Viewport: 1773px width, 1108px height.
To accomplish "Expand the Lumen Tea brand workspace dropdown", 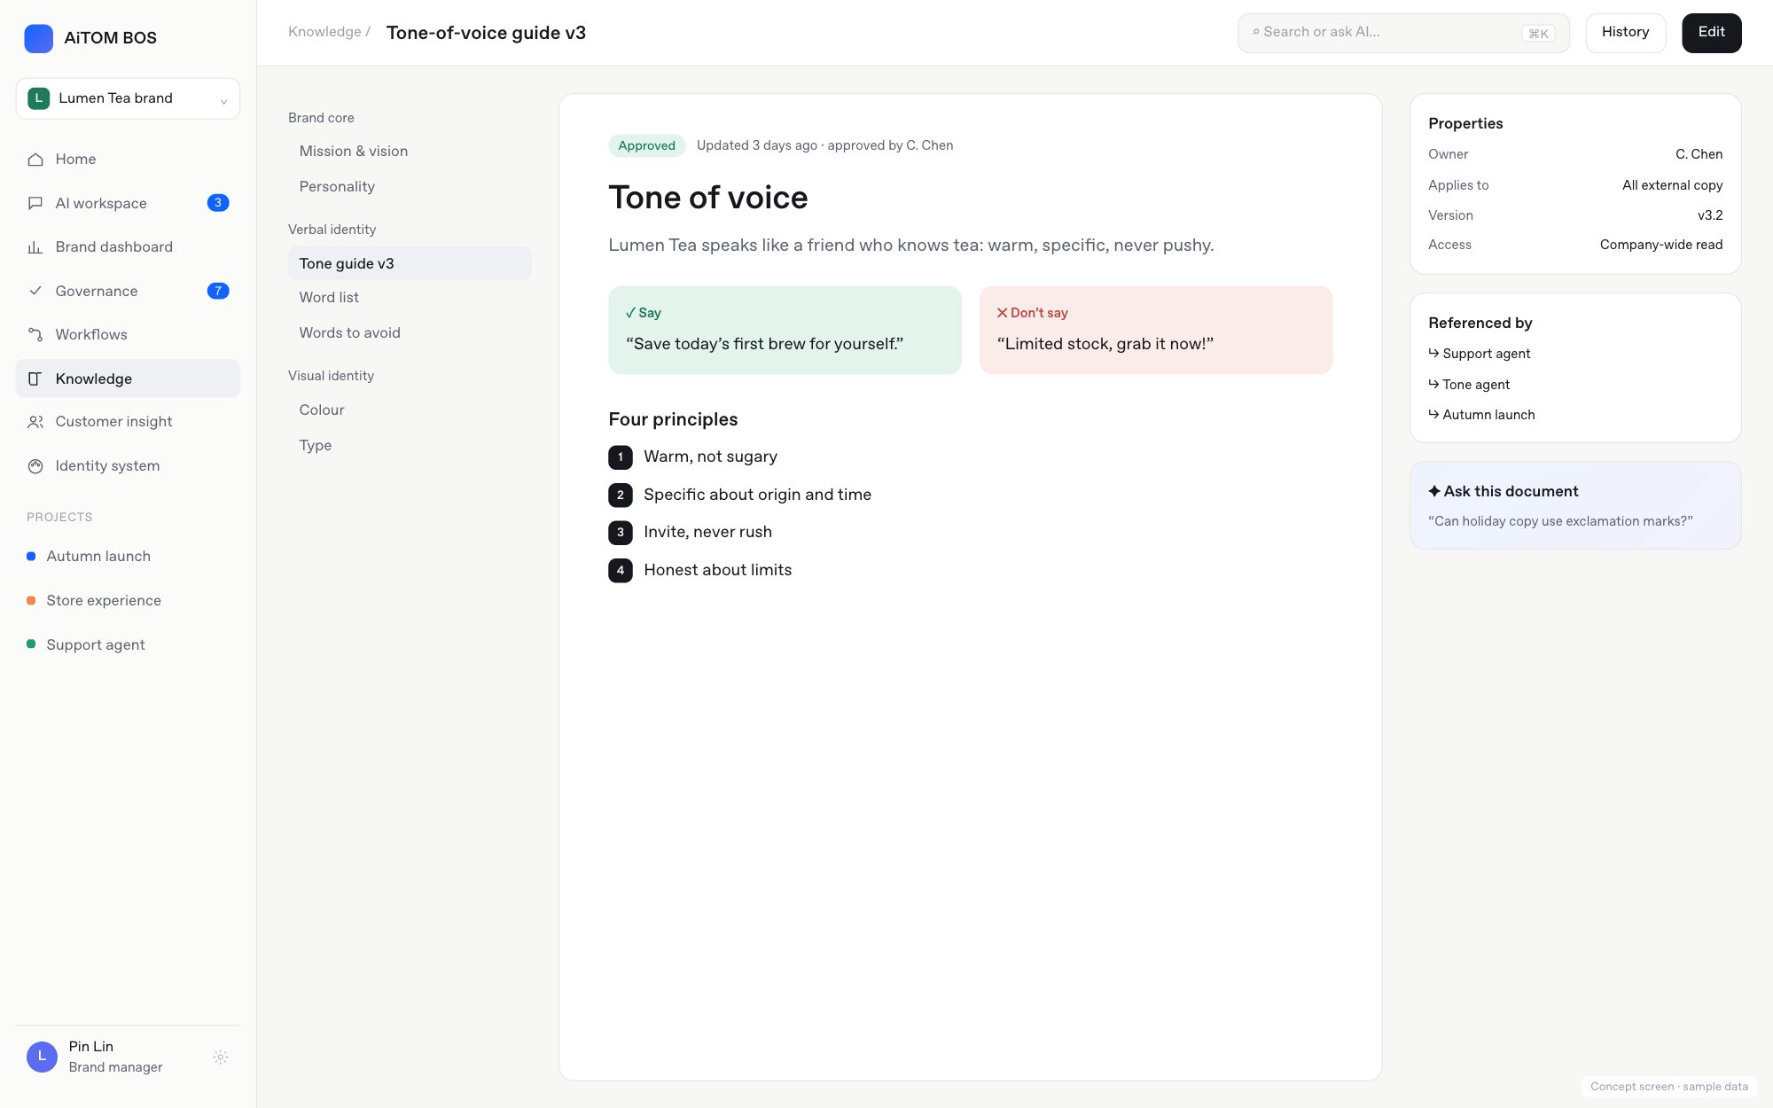I will 128,98.
